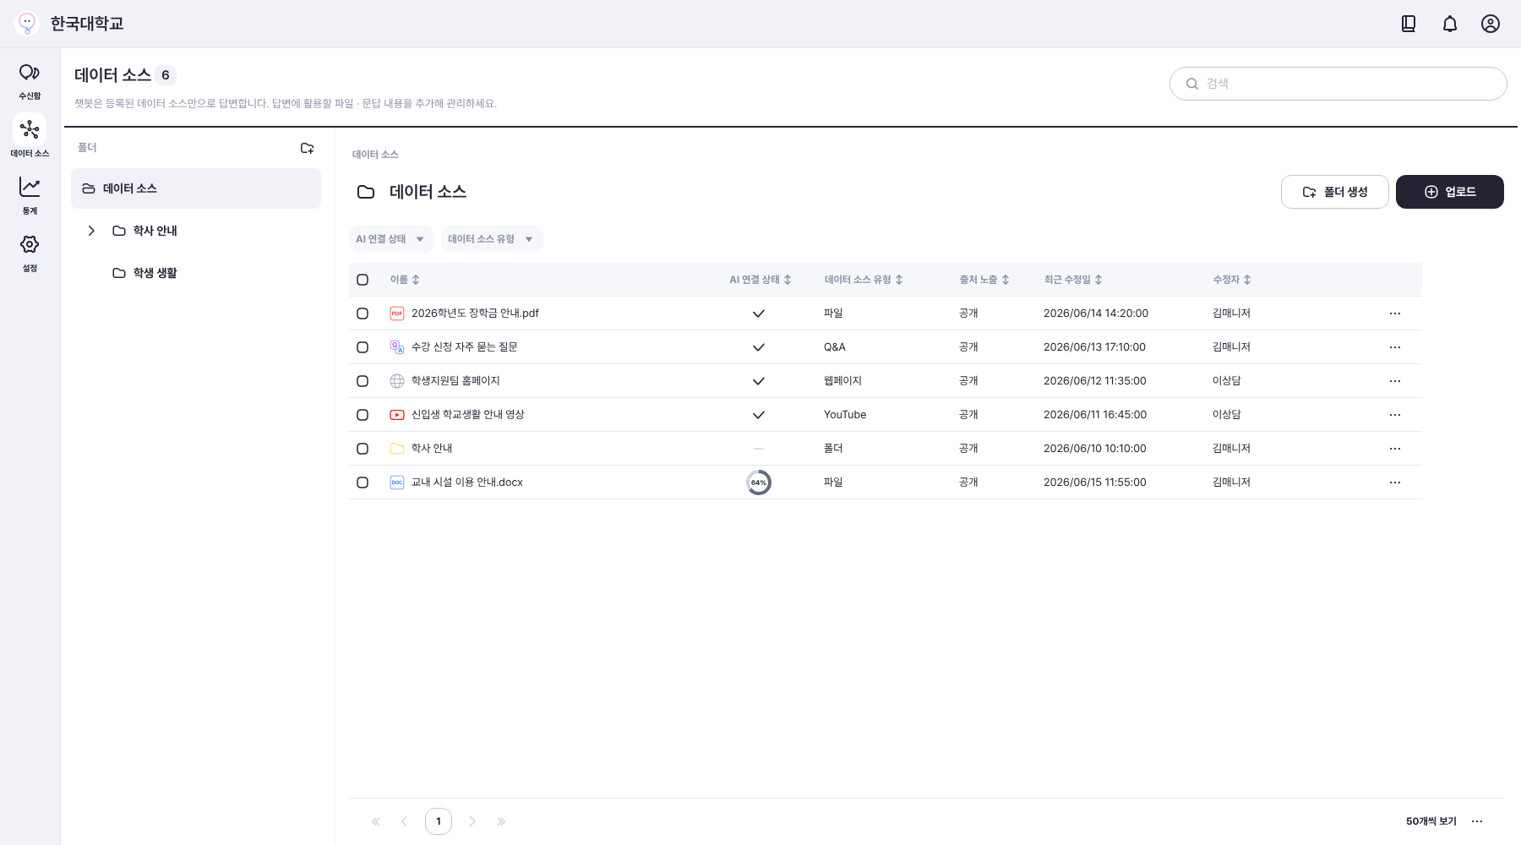Click the 한국대학교 logo icon
Viewport: 1521px width, 845px height.
point(27,24)
